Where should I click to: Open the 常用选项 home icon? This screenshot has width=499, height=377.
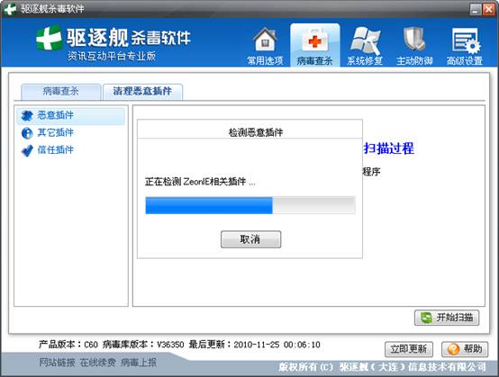pos(265,40)
